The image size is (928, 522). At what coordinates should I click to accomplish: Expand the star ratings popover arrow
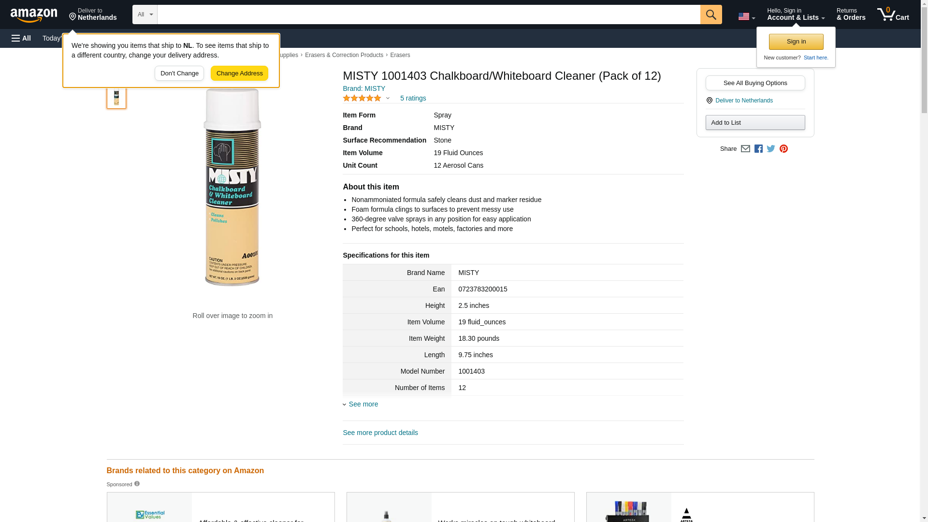click(388, 98)
